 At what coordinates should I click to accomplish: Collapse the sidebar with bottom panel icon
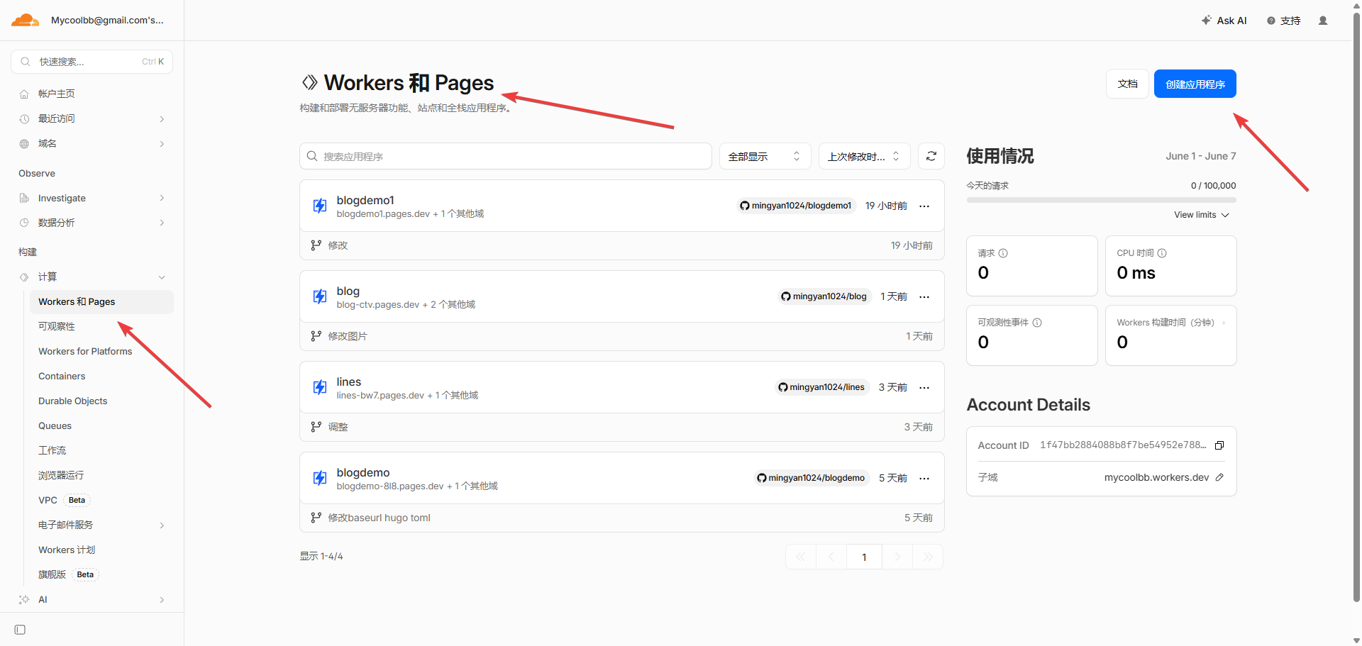20,630
